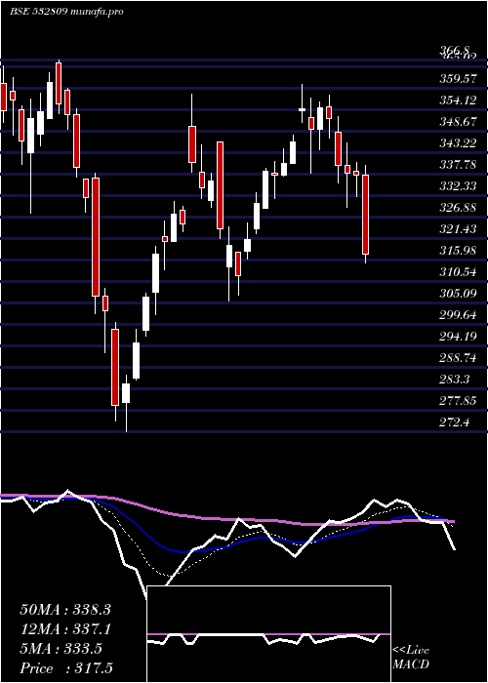Click the 343.22 price axis label
Screen dimensions: 488x683
tap(457, 142)
